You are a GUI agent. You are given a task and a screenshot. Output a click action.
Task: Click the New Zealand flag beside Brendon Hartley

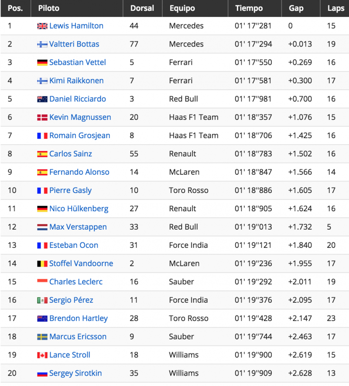(x=42, y=319)
